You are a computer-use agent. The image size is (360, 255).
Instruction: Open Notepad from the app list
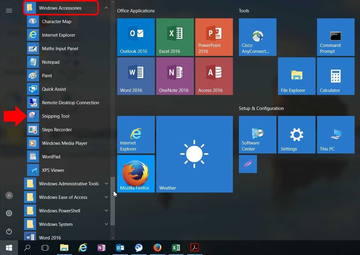click(x=67, y=62)
